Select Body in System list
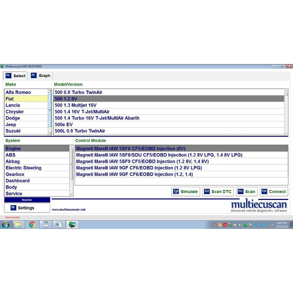Screen dimensions: 293x293 point(37,187)
